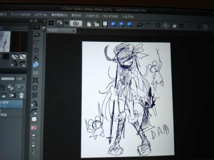The width and height of the screenshot is (214, 160).
Task: Click flip horizontal icon in navigator panel
Action: click(x=14, y=63)
